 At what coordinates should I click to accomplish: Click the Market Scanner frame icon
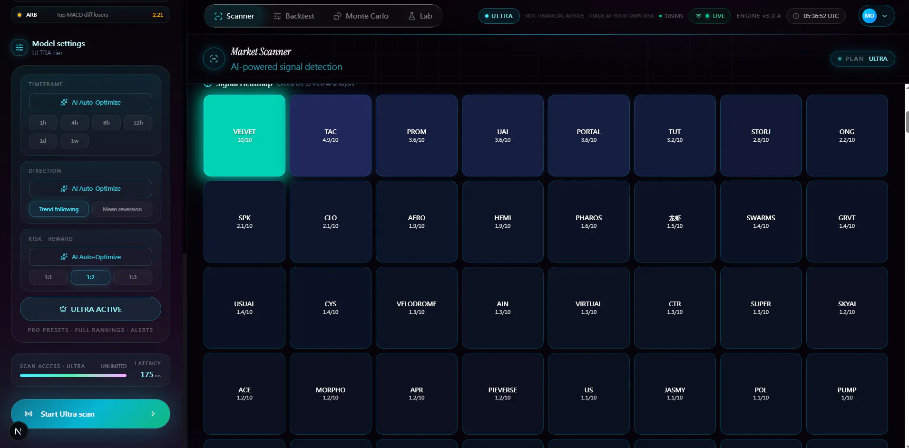click(x=214, y=59)
